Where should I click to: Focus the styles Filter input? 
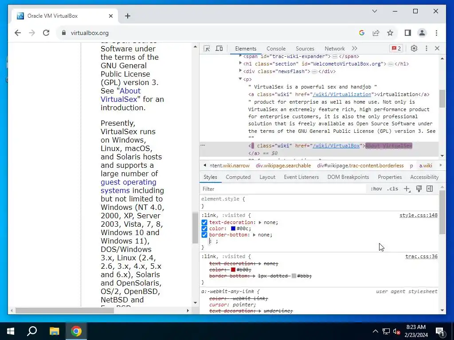coord(284,189)
